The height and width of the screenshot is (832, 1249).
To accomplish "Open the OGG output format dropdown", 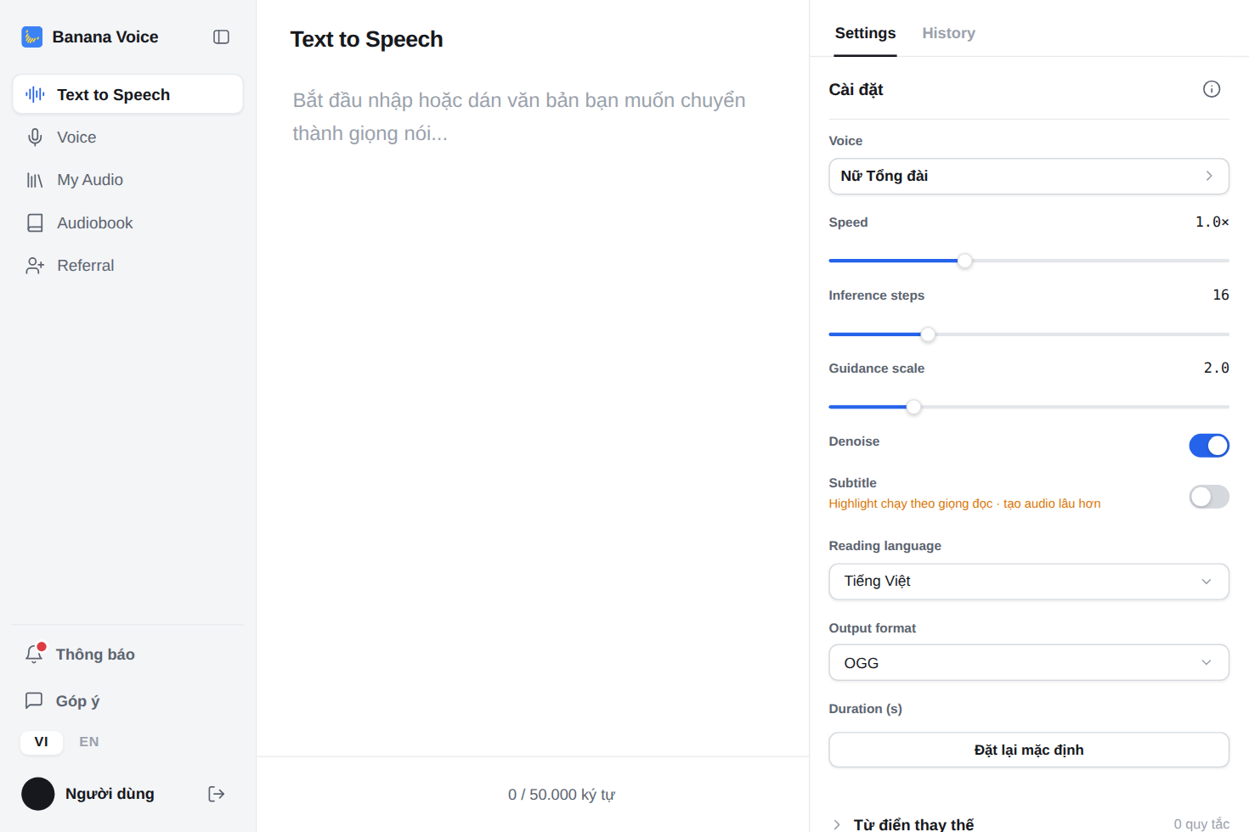I will [x=1029, y=663].
